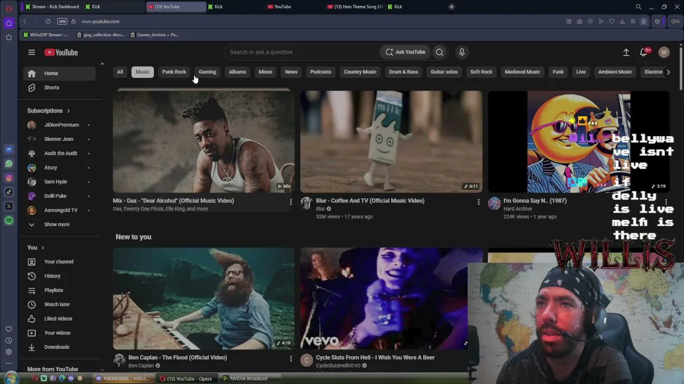Start voice search with the microphone icon
684x384 pixels.
tap(462, 52)
